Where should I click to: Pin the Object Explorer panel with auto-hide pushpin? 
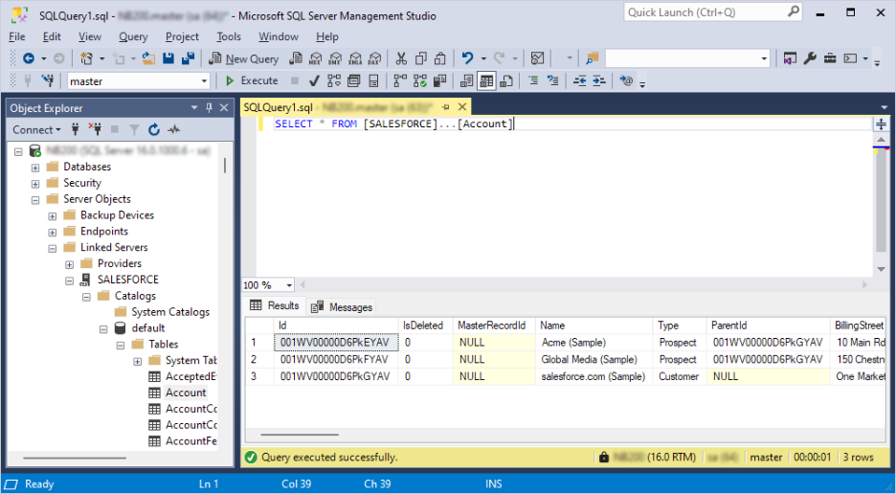pyautogui.click(x=209, y=108)
